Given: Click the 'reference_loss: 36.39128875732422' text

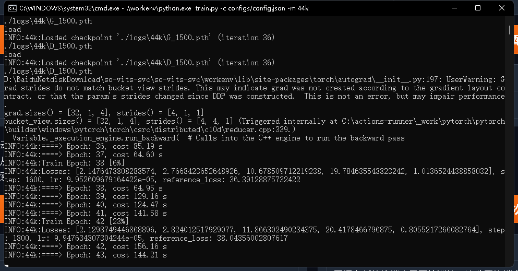Looking at the screenshot, I should (x=231, y=180).
